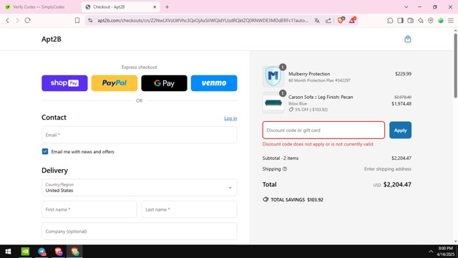Click the total amount $2,204.47
The height and width of the screenshot is (258, 458).
pos(397,185)
